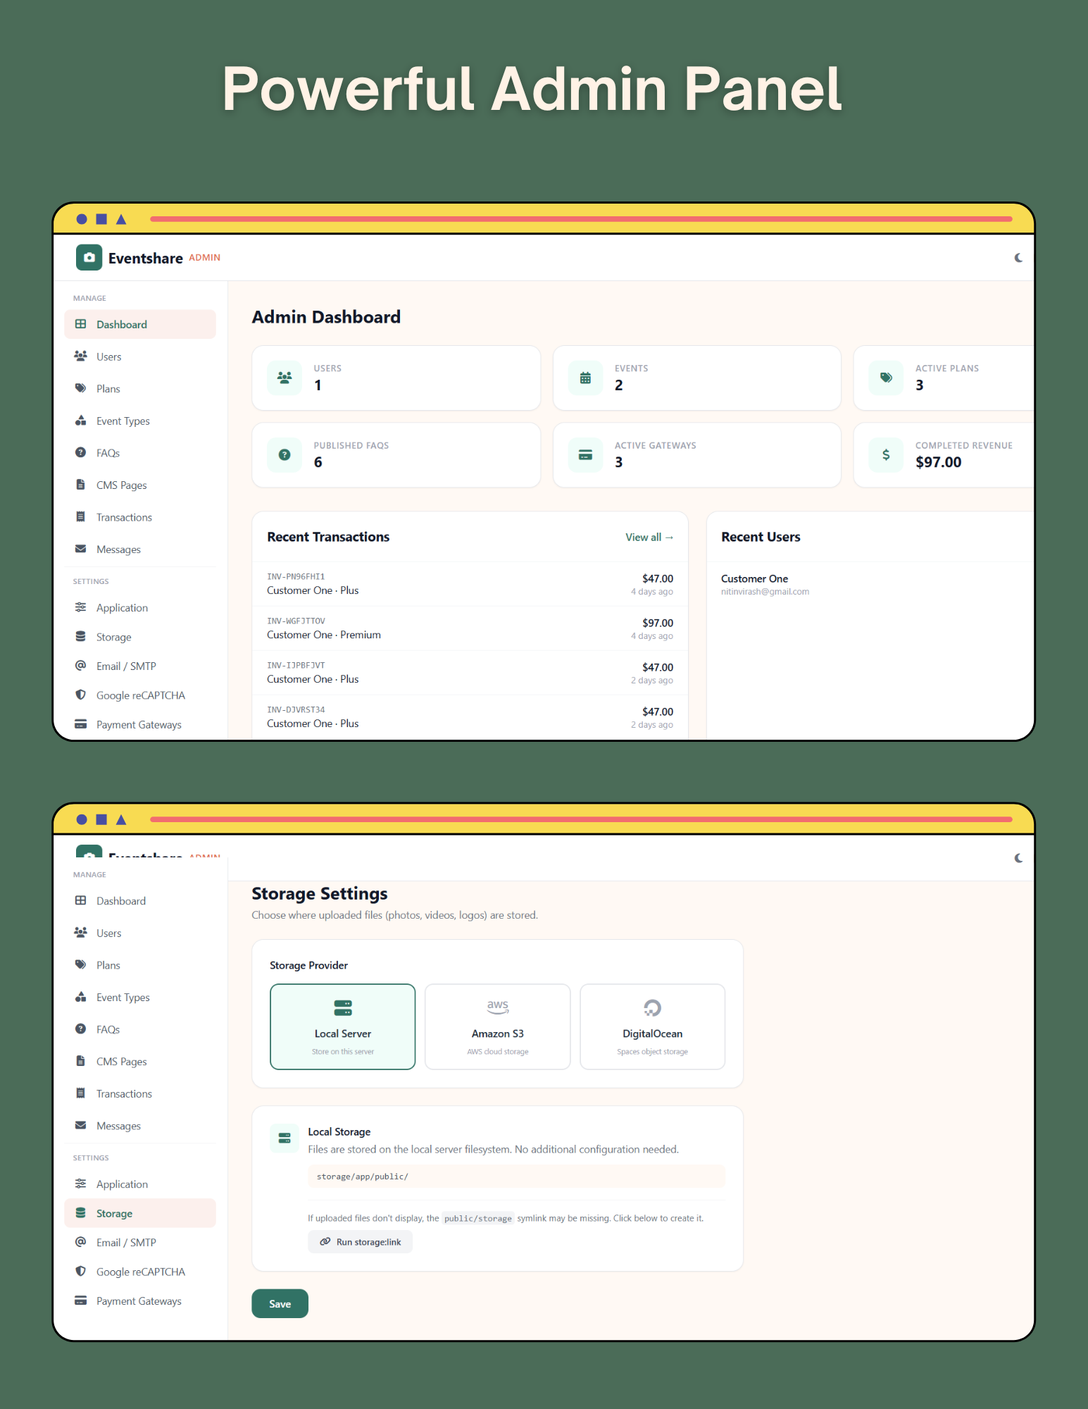Click Plans tag icon in upper sidebar
This screenshot has height=1409, width=1088.
pyautogui.click(x=81, y=389)
